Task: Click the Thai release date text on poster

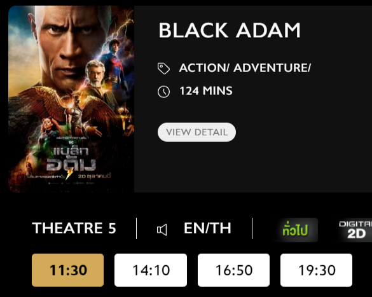Action: click(x=94, y=176)
